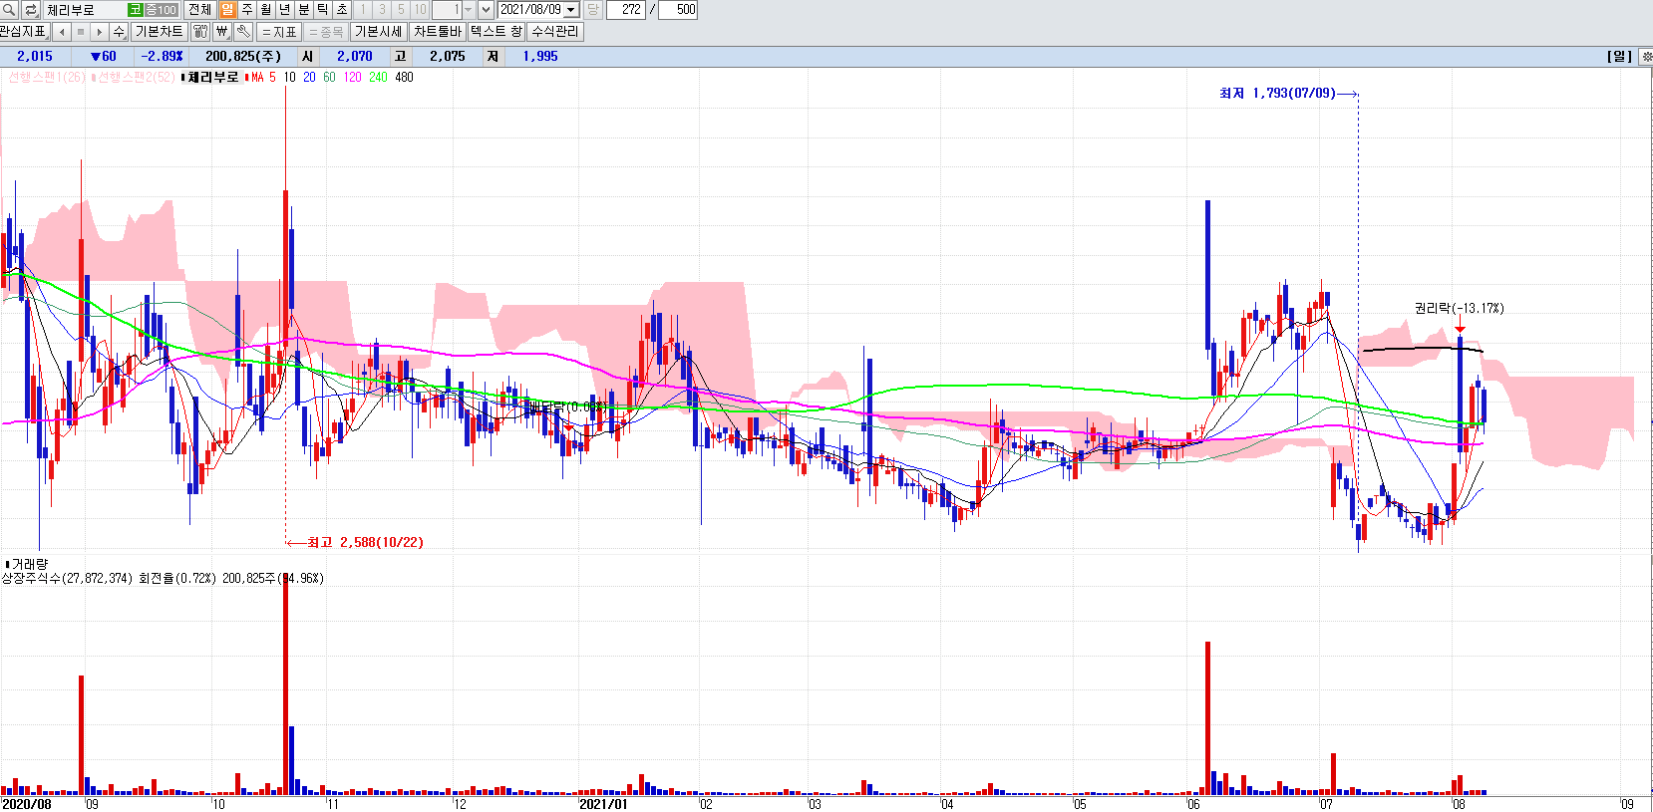Image resolution: width=1653 pixels, height=812 pixels.
Task: Click the 당 button next to date
Action: 592,10
